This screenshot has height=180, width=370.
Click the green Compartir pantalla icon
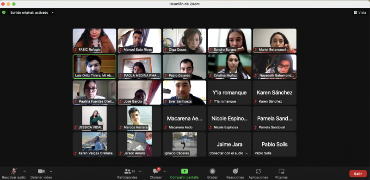click(x=184, y=171)
